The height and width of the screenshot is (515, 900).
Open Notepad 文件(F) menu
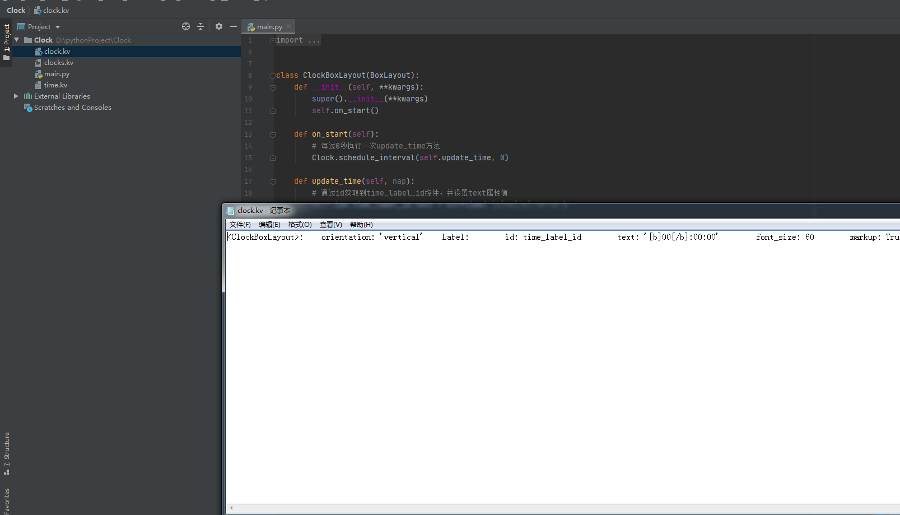pyautogui.click(x=240, y=225)
